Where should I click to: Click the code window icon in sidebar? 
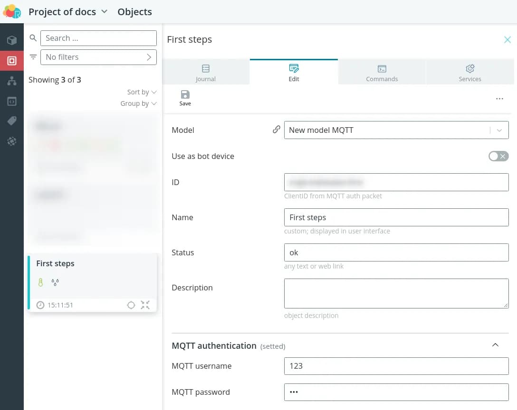pos(12,101)
